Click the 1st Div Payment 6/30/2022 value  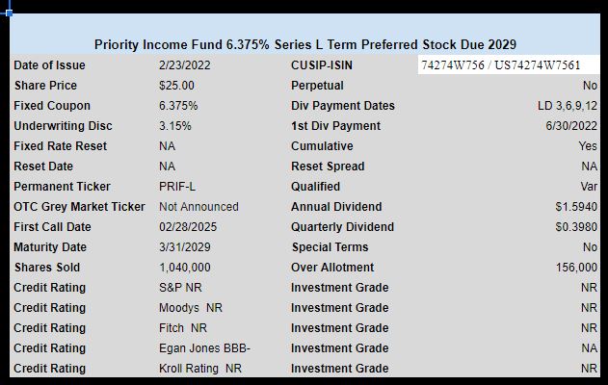click(x=571, y=125)
